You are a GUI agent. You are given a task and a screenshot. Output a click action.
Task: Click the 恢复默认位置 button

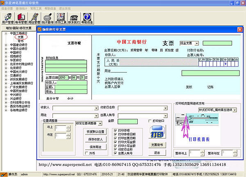(x=96, y=132)
